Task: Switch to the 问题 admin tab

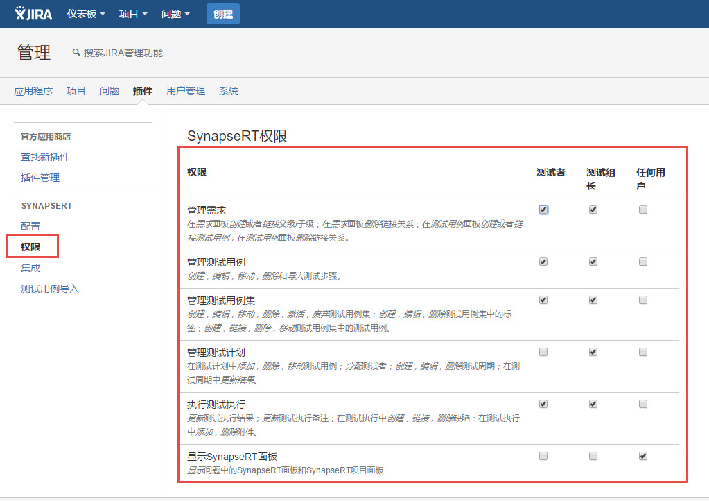Action: click(x=110, y=91)
